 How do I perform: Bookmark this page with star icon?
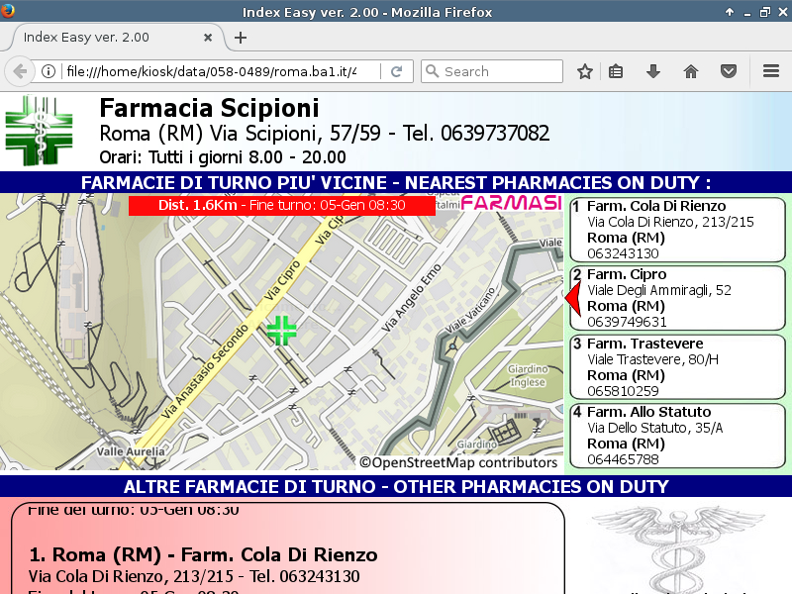[x=585, y=71]
